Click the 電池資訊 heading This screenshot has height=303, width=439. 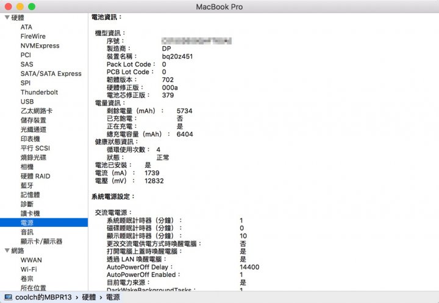(x=107, y=17)
